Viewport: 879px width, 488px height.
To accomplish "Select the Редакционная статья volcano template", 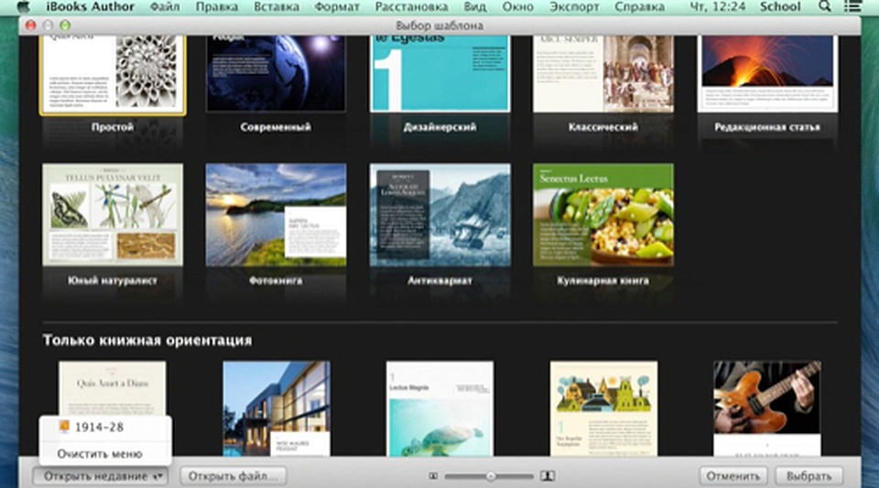I will coord(767,74).
